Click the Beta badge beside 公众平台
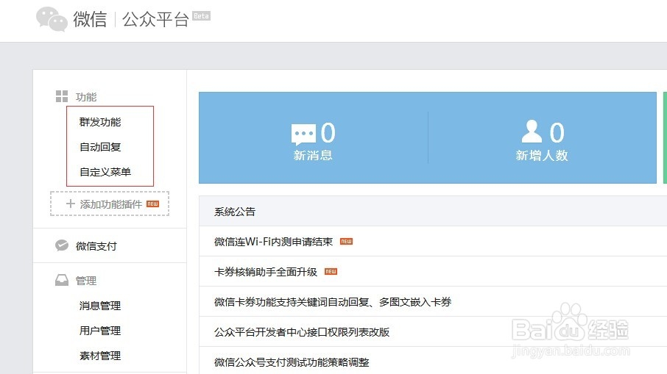The image size is (667, 374). (x=201, y=16)
